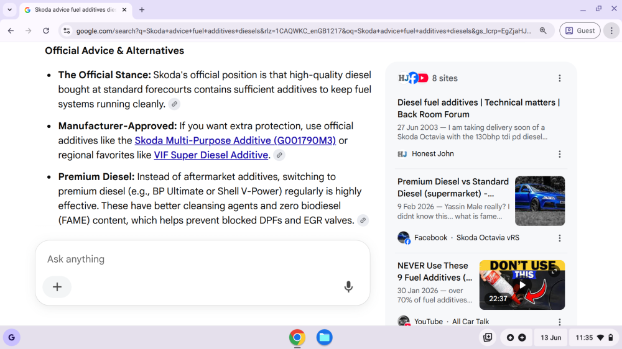The width and height of the screenshot is (622, 349).
Task: Click the blue Skoda car thumbnail
Action: (x=540, y=201)
